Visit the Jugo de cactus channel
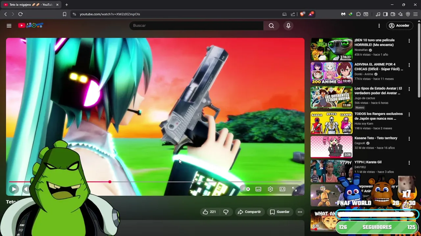The width and height of the screenshot is (421, 236). (x=364, y=98)
